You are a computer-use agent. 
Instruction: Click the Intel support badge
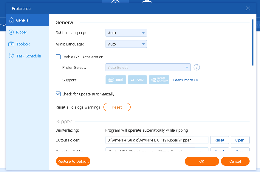(116, 80)
